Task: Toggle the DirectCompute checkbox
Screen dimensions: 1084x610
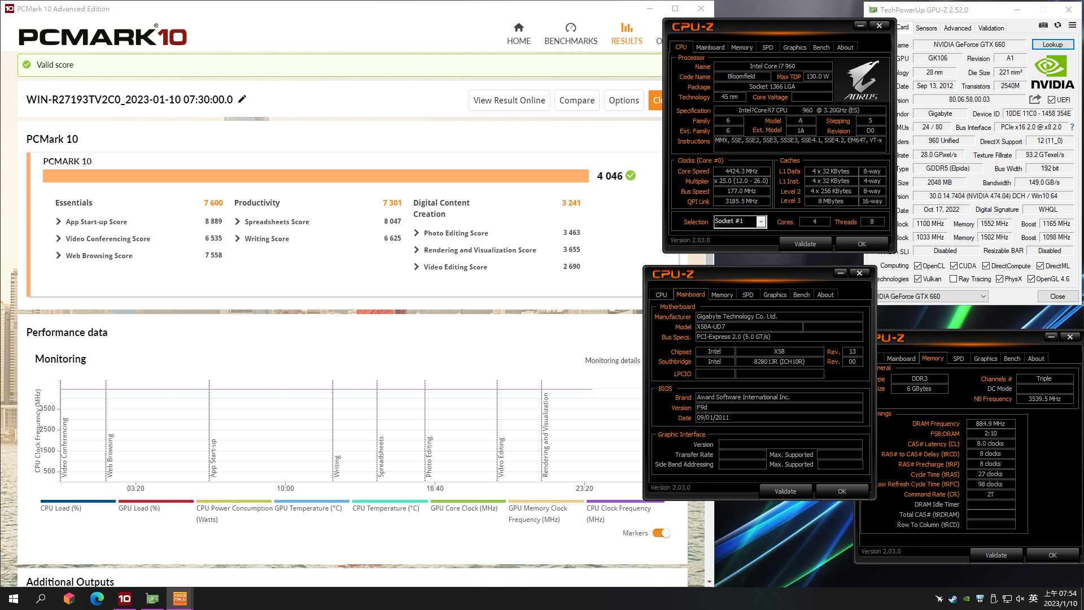Action: point(986,266)
